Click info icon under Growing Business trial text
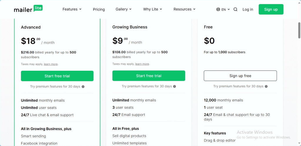 [175, 86]
